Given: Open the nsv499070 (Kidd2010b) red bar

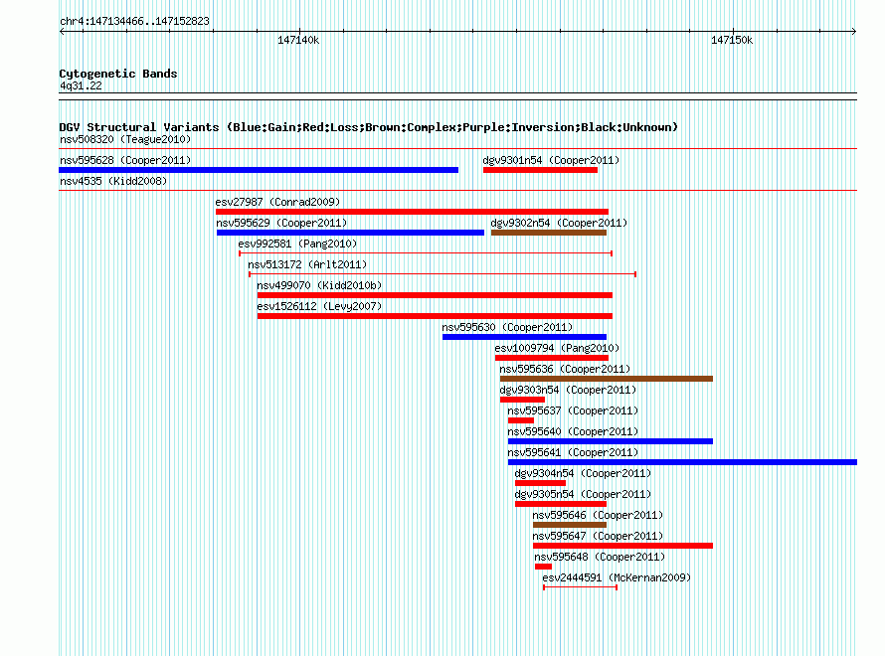Looking at the screenshot, I should pos(435,295).
